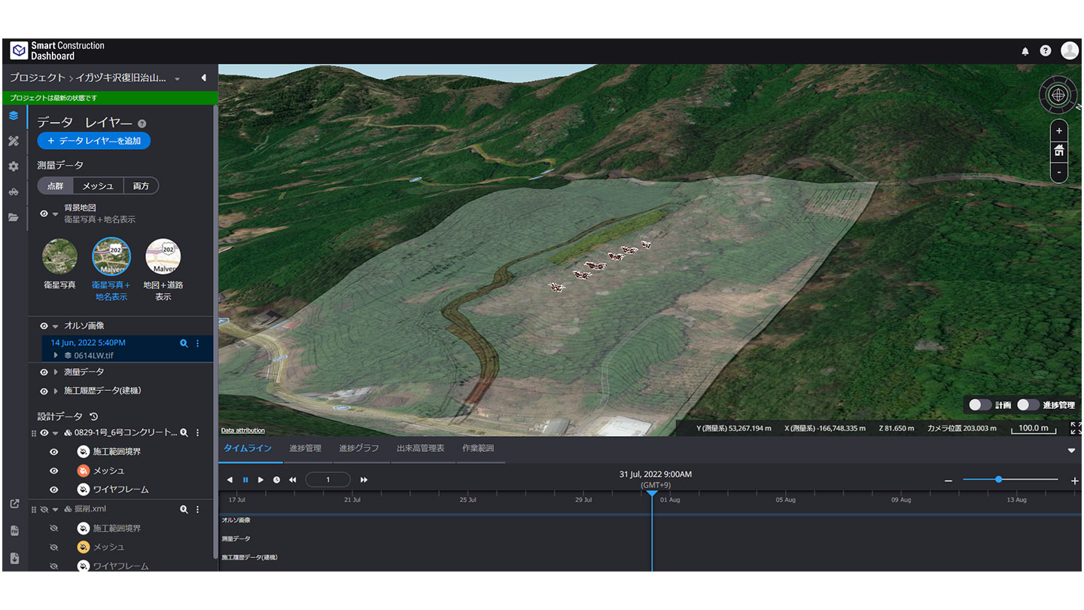Expand the 施工履歴データ(建機) layer group
Screen dimensions: 1084x610
click(56, 391)
